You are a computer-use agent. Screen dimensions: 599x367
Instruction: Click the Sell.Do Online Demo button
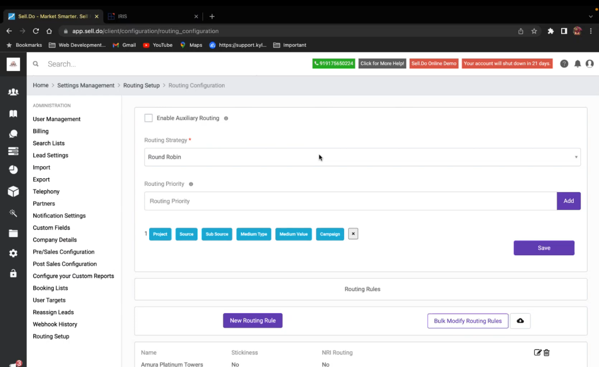point(434,63)
